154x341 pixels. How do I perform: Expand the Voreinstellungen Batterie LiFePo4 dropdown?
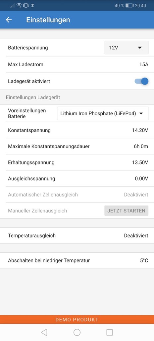click(x=103, y=113)
